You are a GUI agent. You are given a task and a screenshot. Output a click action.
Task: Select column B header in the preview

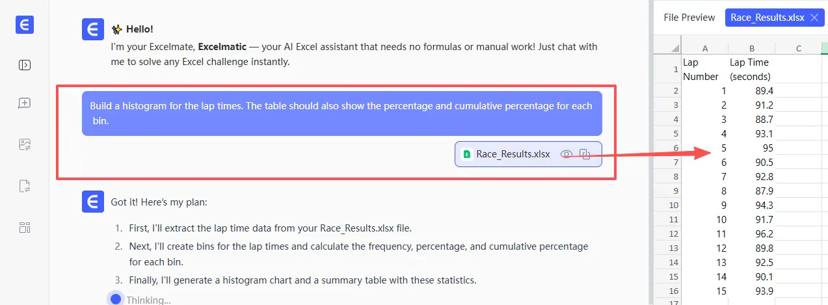(x=751, y=48)
